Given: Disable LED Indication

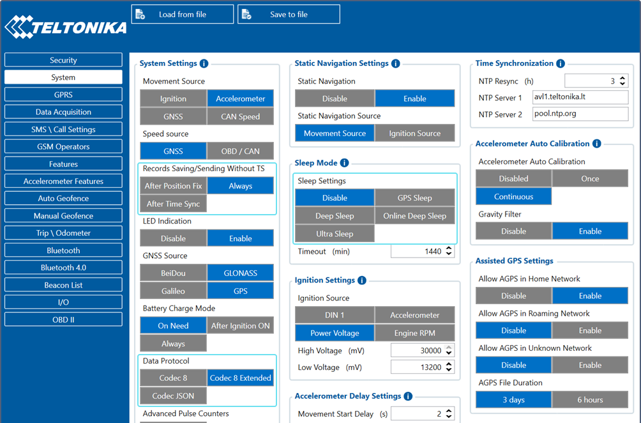Looking at the screenshot, I should pyautogui.click(x=173, y=238).
